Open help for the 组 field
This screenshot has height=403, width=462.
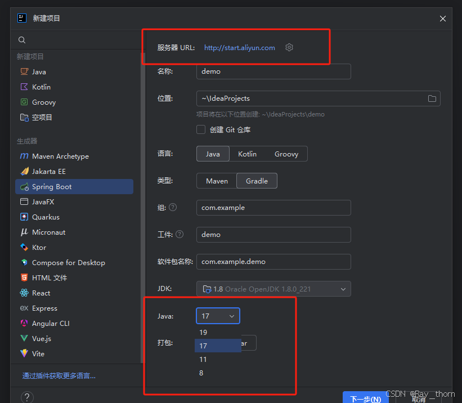[x=173, y=208]
